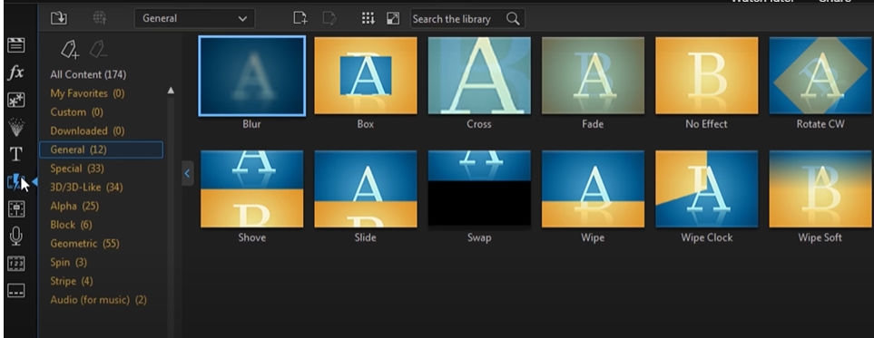The height and width of the screenshot is (338, 874).
Task: Select the No Effect transition thumbnail
Action: click(x=707, y=76)
